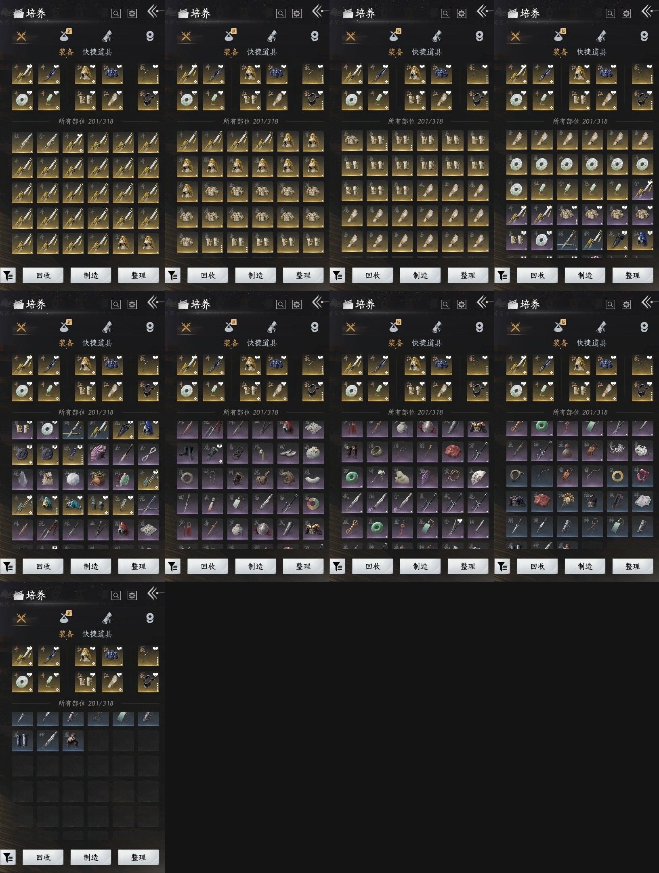Screen dimensions: 659x873
Task: Select the golden chest armor in the seventh panel
Action: coord(478,429)
